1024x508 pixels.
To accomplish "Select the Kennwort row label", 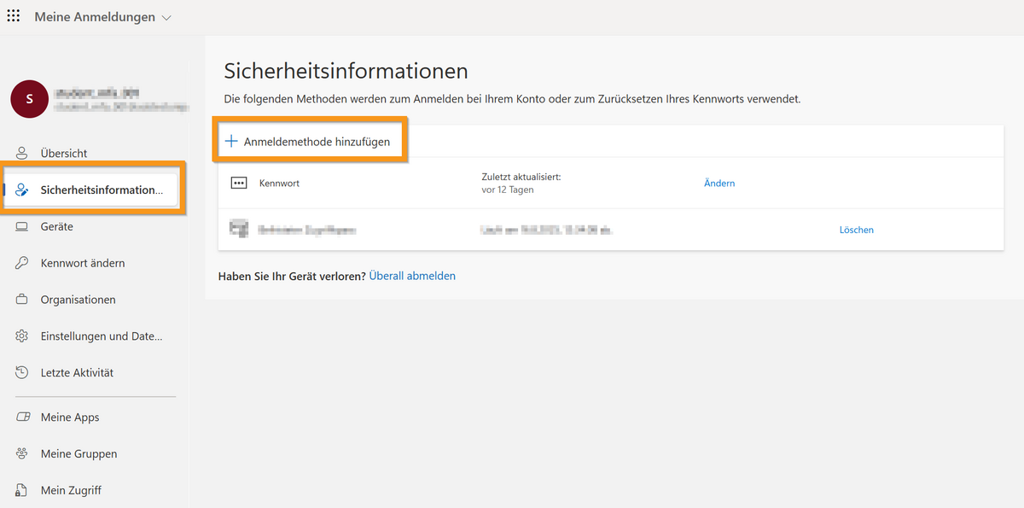I will pyautogui.click(x=279, y=184).
